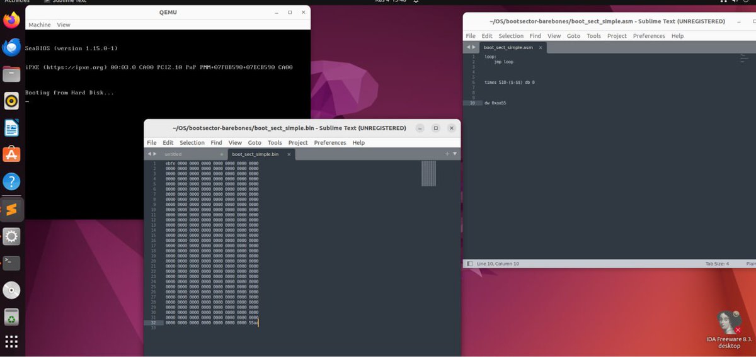756x357 pixels.
Task: Click the 'jmp loop' code line
Action: click(x=503, y=62)
